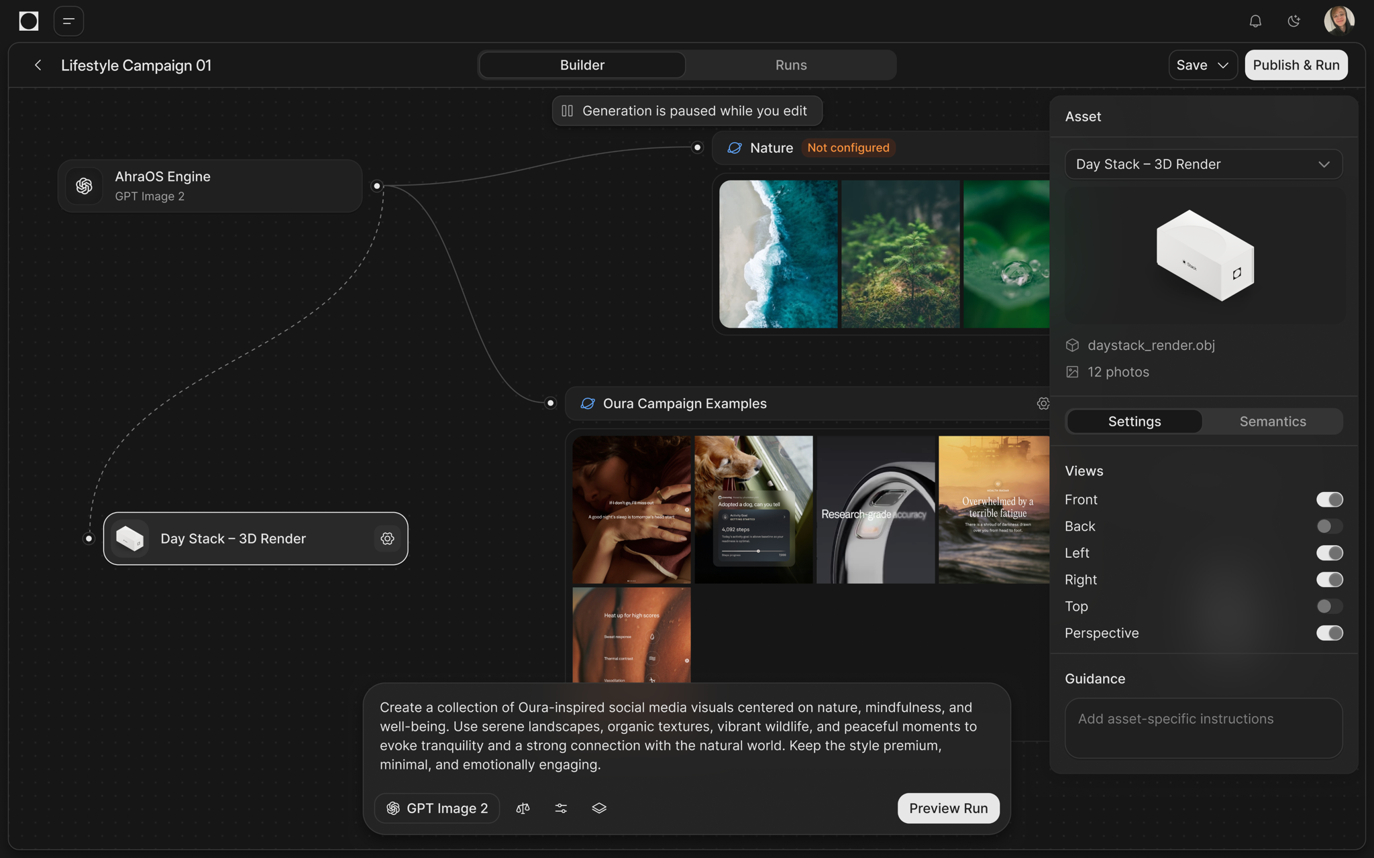Screen dimensions: 1374x858
Task: Click the 3D object file icon
Action: pyautogui.click(x=1072, y=345)
